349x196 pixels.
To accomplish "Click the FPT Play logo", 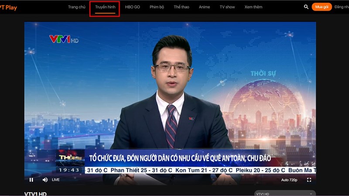I will 8,7.
